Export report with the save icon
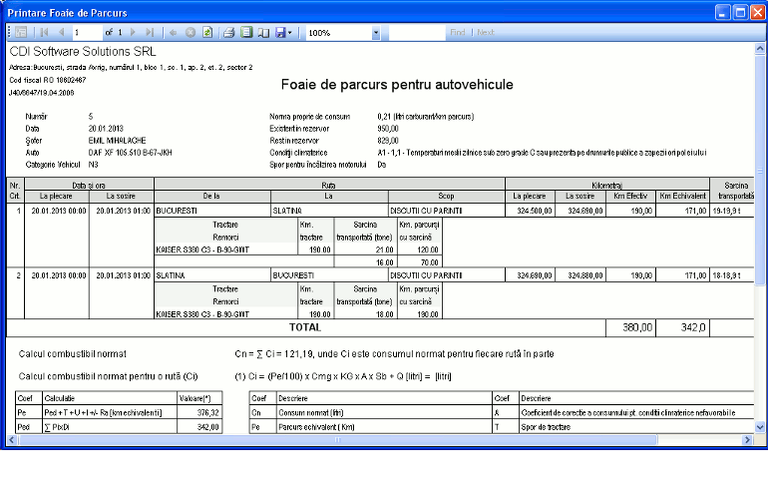768x500 pixels. [x=280, y=32]
